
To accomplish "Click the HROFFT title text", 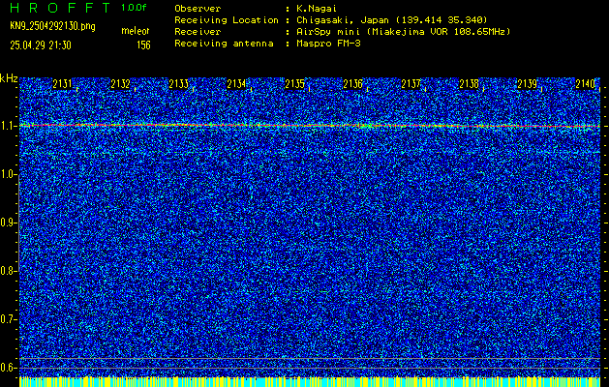I will coord(60,8).
